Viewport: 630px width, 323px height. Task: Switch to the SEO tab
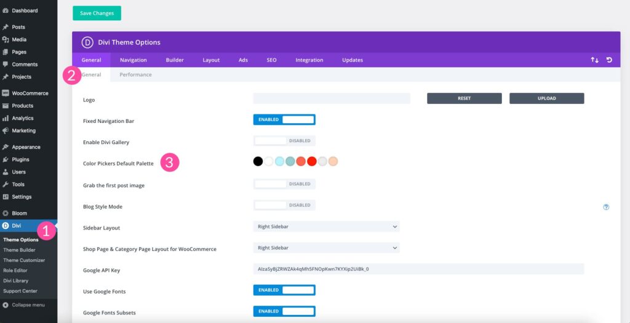271,60
